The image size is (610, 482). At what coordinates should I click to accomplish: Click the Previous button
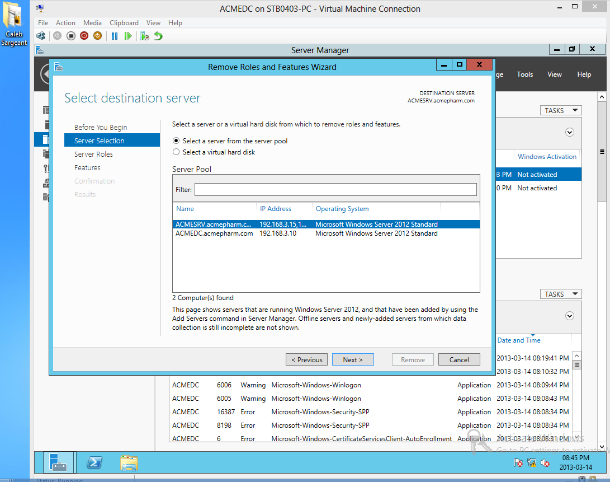(306, 359)
